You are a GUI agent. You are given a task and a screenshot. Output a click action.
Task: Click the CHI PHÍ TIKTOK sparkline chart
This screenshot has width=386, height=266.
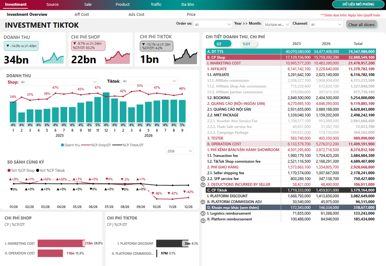[186, 57]
